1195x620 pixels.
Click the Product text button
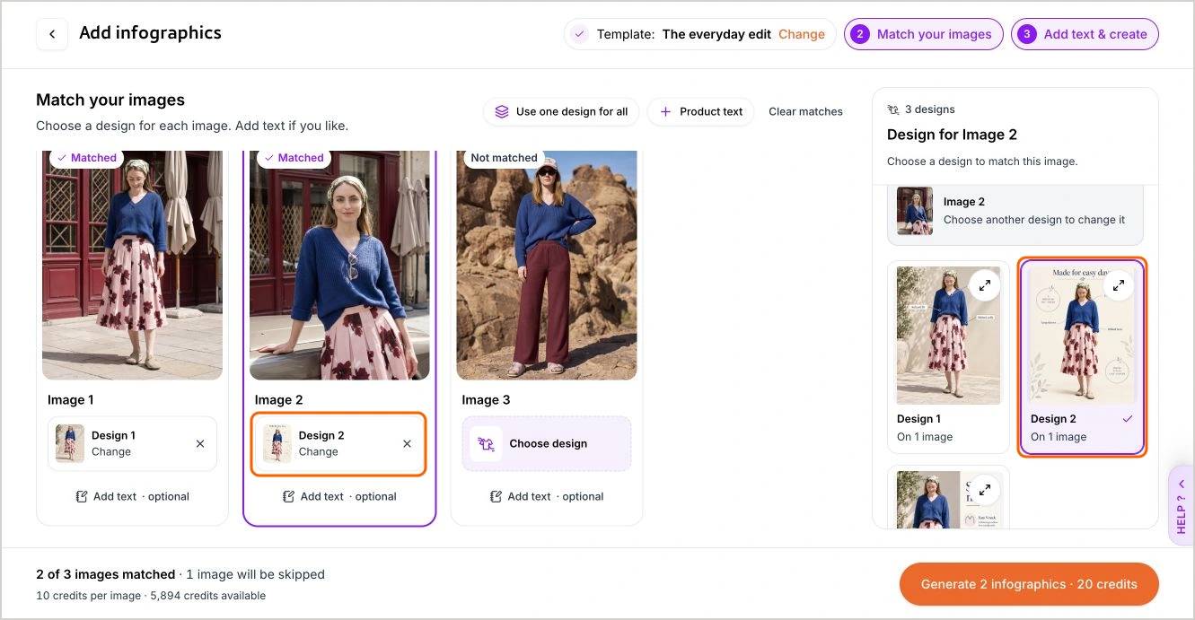coord(701,112)
